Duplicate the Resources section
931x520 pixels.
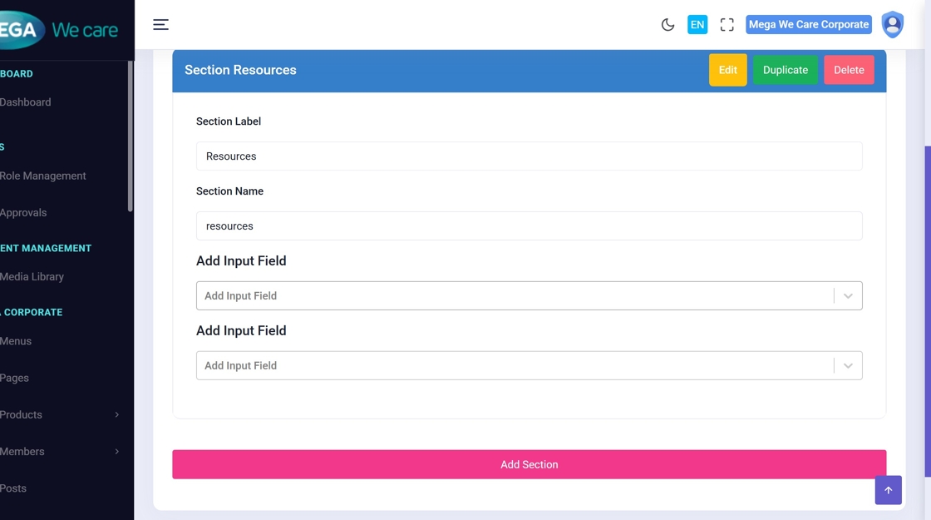pos(785,70)
